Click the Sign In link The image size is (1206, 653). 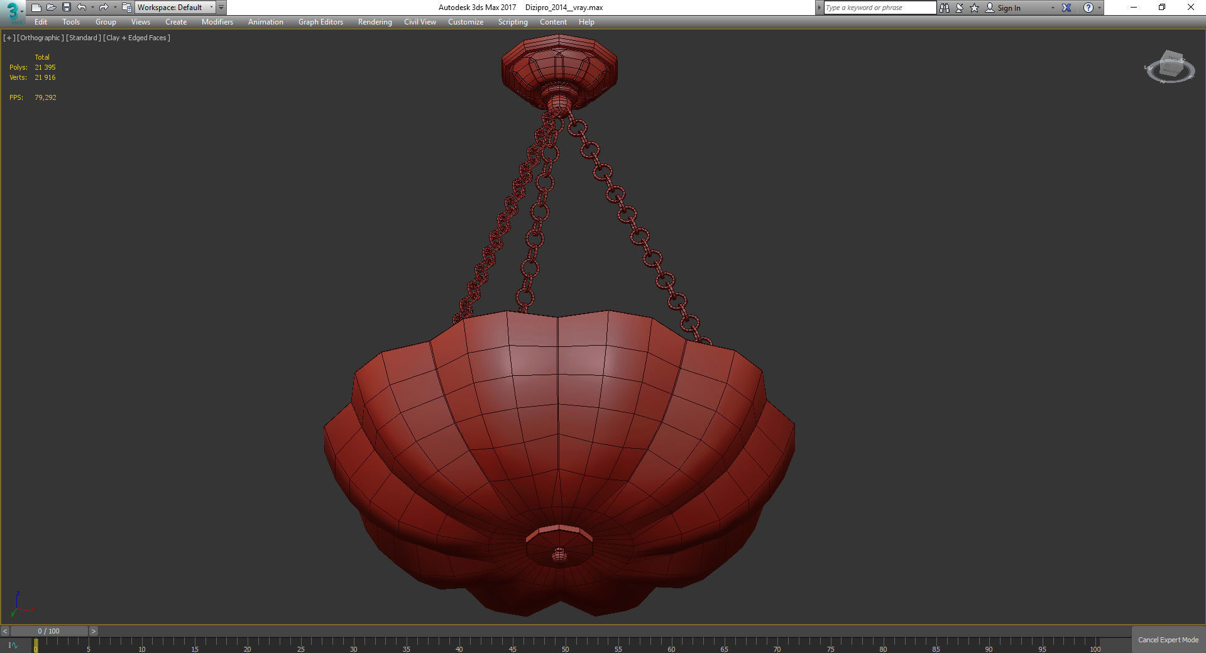click(x=1009, y=8)
